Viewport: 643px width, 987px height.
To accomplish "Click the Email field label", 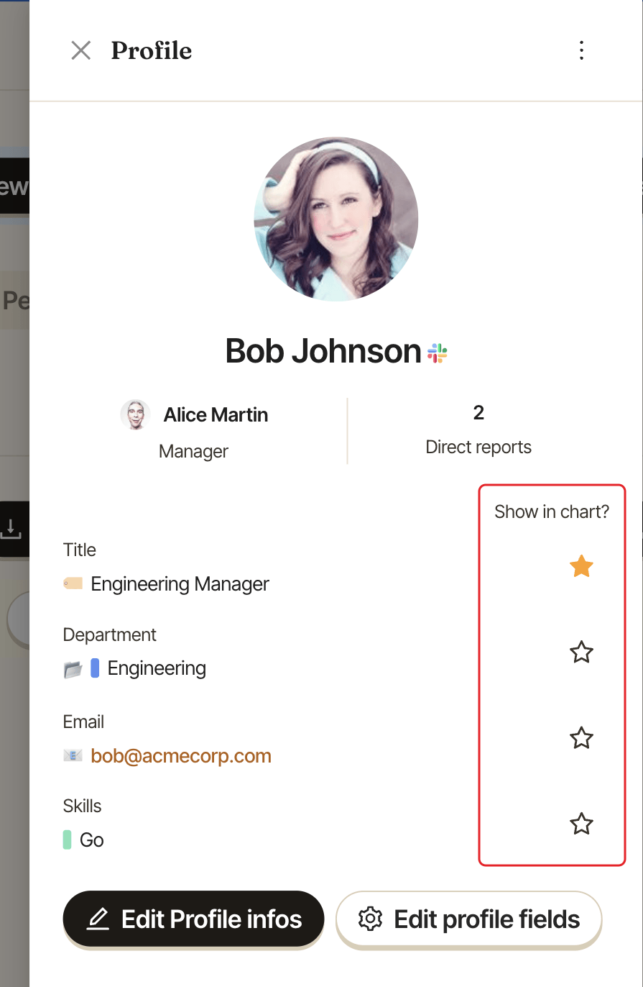I will coord(84,722).
